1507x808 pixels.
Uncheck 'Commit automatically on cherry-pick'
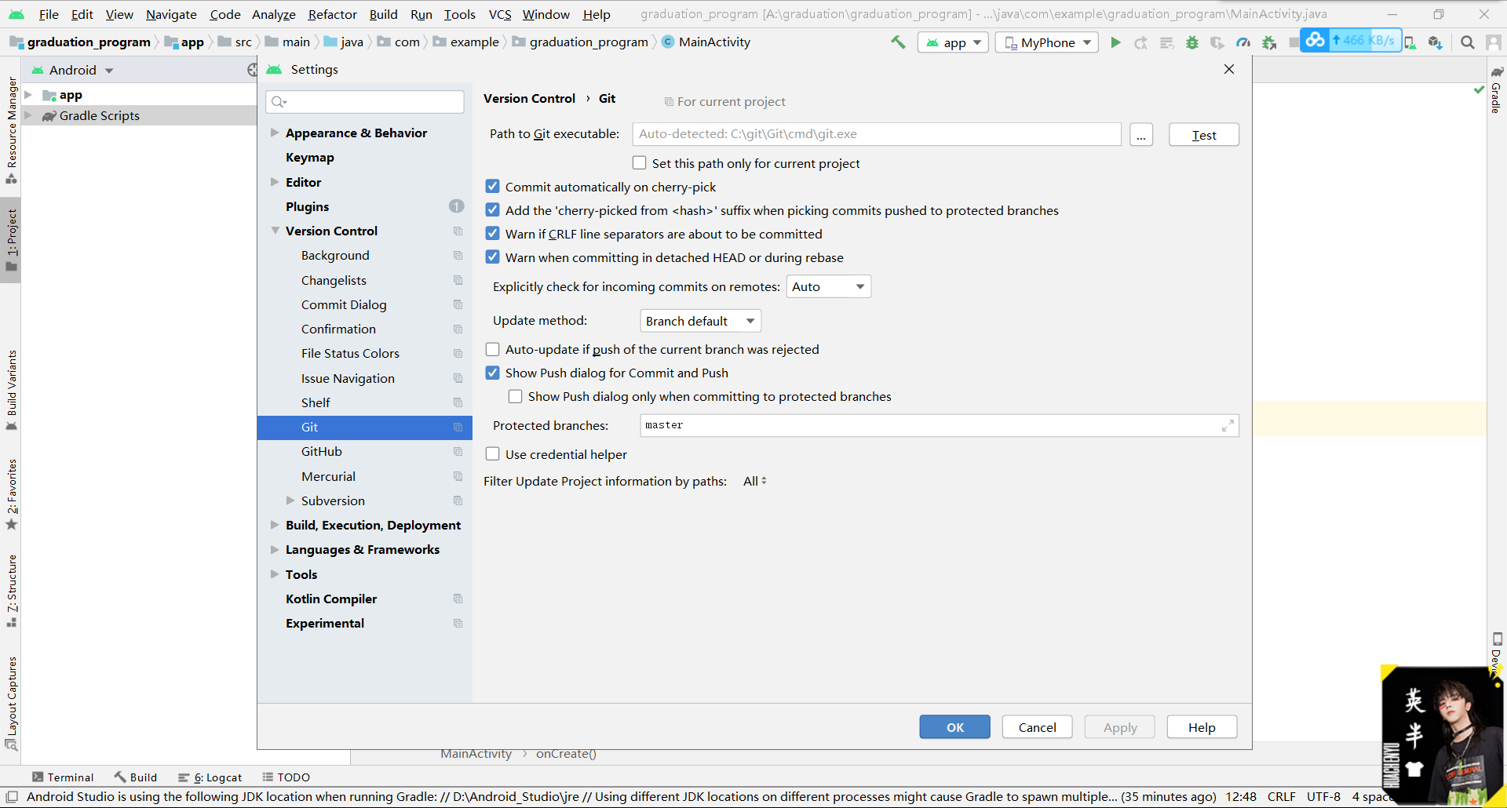(x=492, y=187)
